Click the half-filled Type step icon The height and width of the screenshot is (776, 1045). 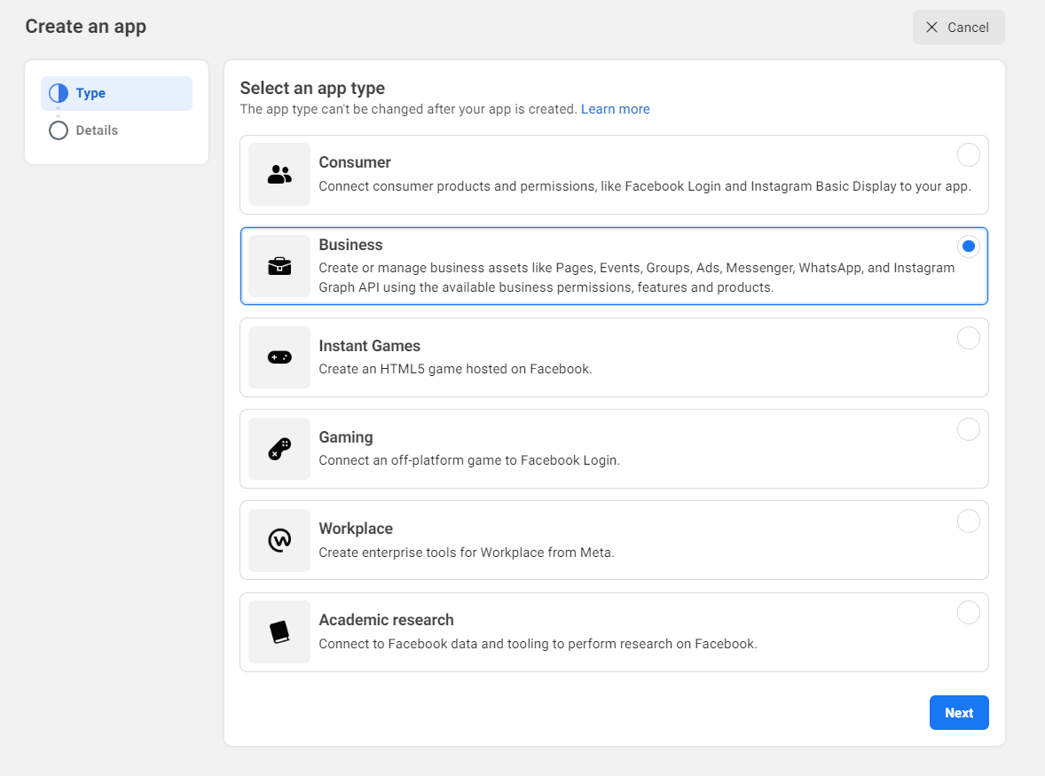click(59, 93)
